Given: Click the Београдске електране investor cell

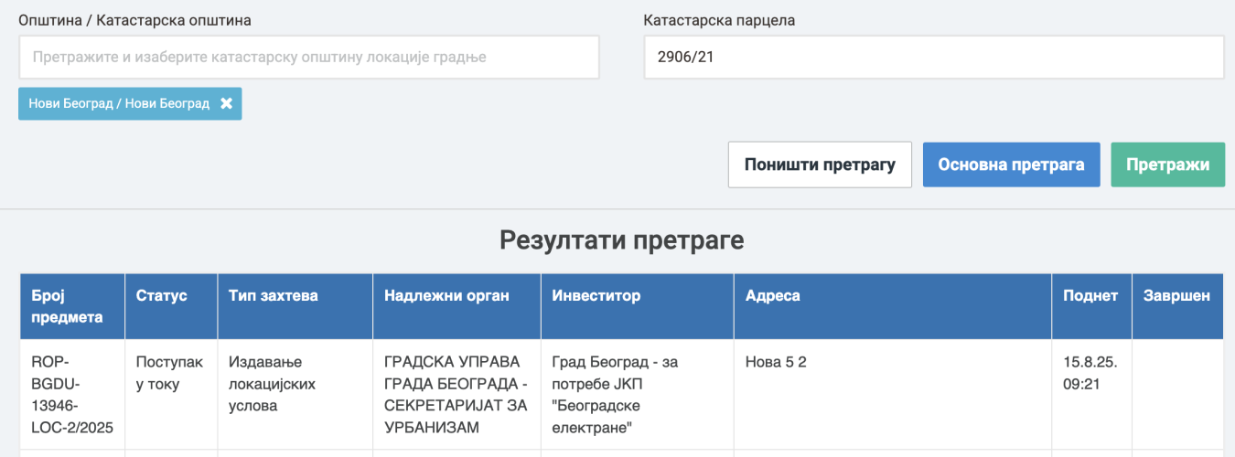Looking at the screenshot, I should [x=615, y=395].
